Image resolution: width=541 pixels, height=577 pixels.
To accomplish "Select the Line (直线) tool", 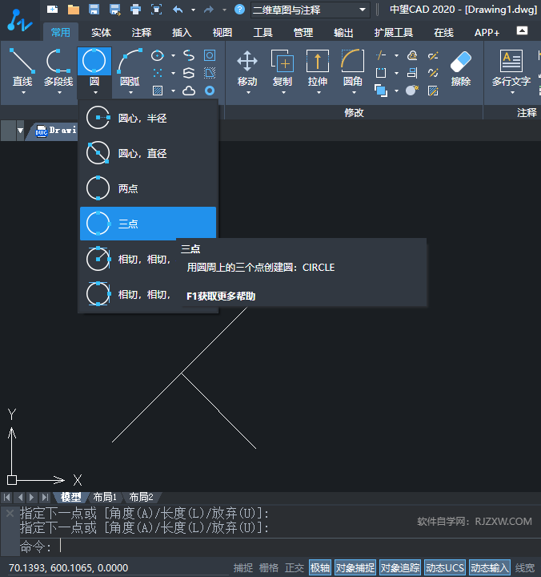I will click(x=22, y=67).
